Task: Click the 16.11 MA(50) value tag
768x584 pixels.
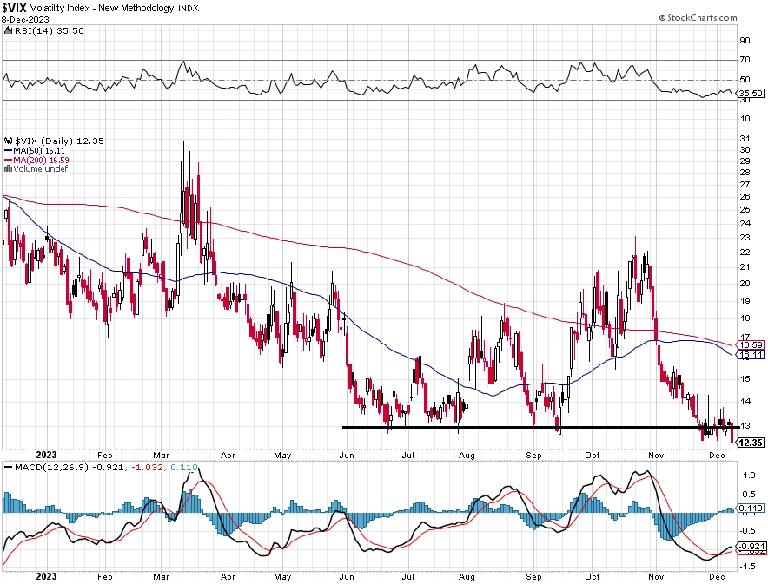Action: pos(751,355)
